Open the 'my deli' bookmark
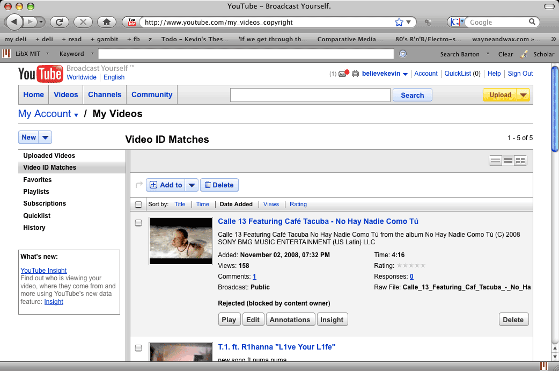This screenshot has height=371, width=559. (16, 39)
